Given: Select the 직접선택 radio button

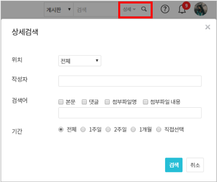Looking at the screenshot, I should 159,129.
